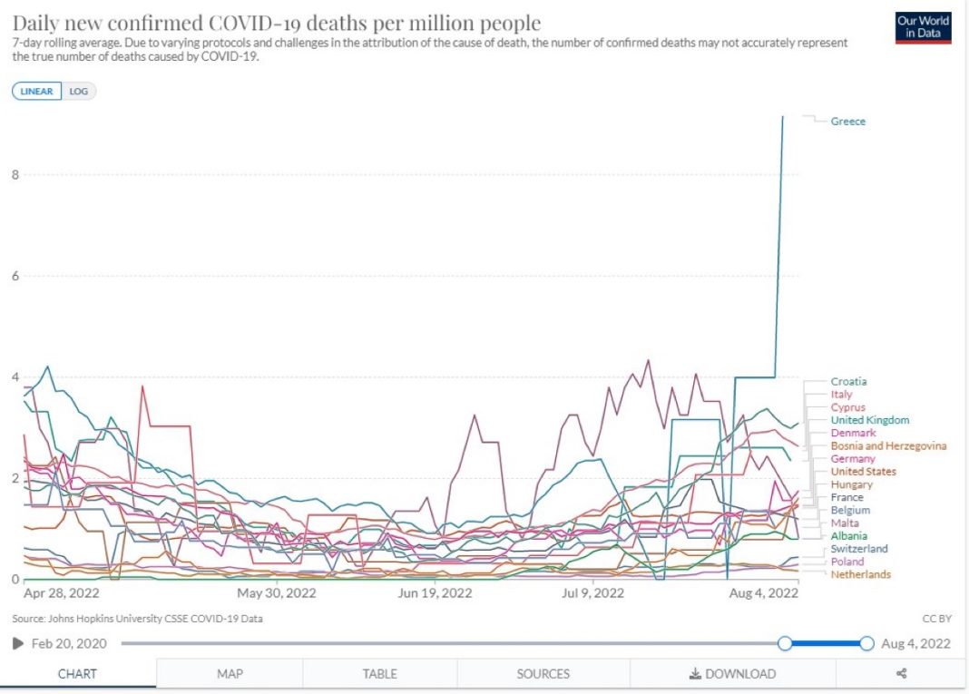Open the SOURCES tab
This screenshot has width=969, height=694.
pyautogui.click(x=543, y=674)
